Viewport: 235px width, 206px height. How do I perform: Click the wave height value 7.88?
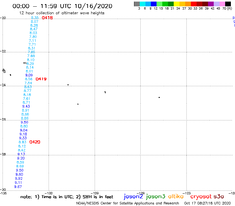click(31, 56)
